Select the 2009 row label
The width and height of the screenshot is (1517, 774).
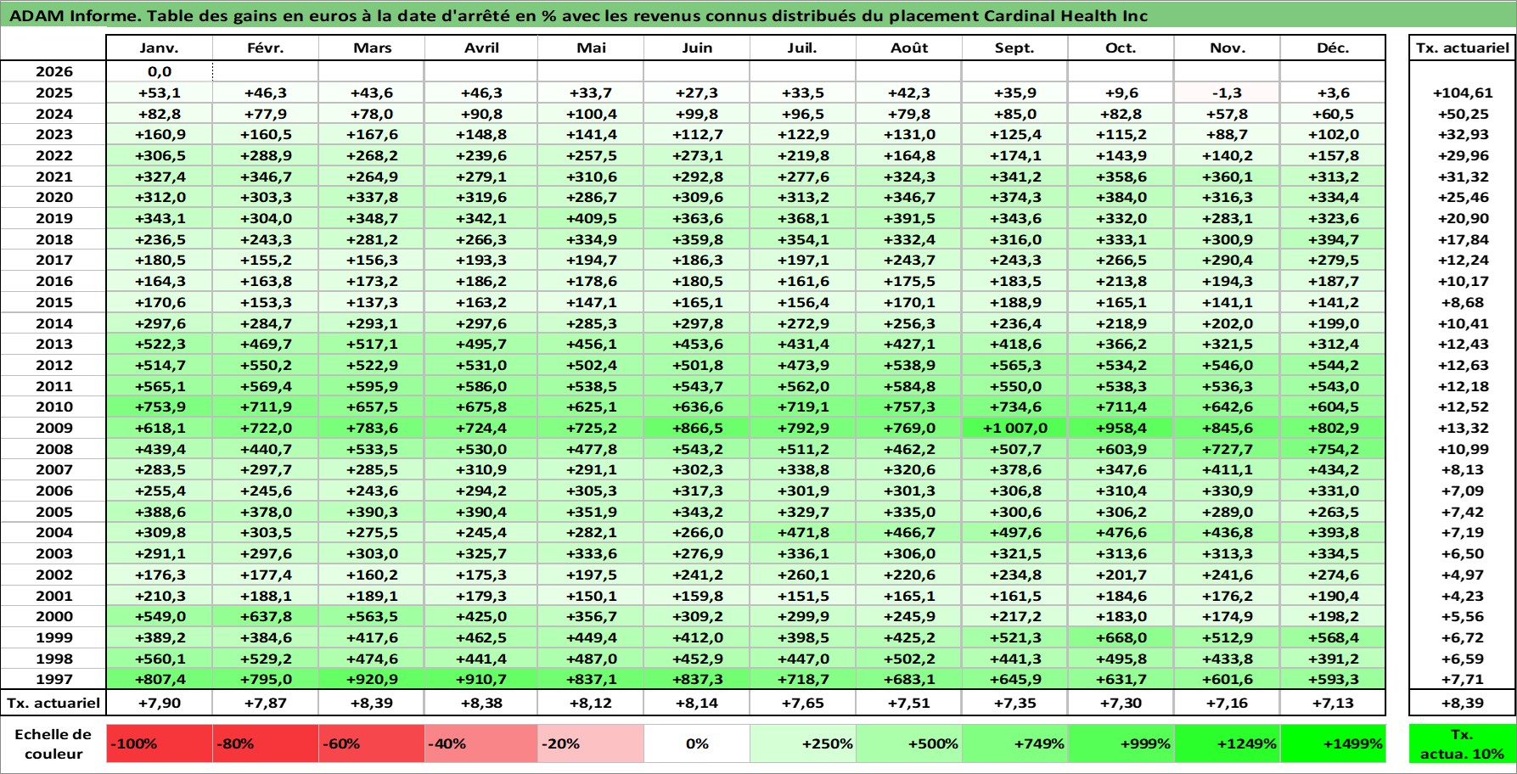53,428
